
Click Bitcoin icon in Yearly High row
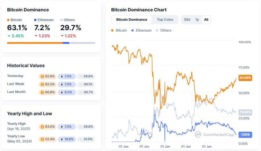click(x=43, y=127)
